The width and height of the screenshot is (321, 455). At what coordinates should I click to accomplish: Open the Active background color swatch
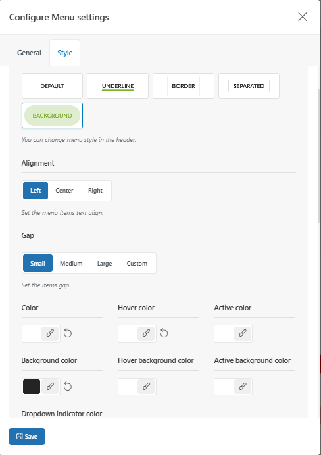[x=224, y=387]
